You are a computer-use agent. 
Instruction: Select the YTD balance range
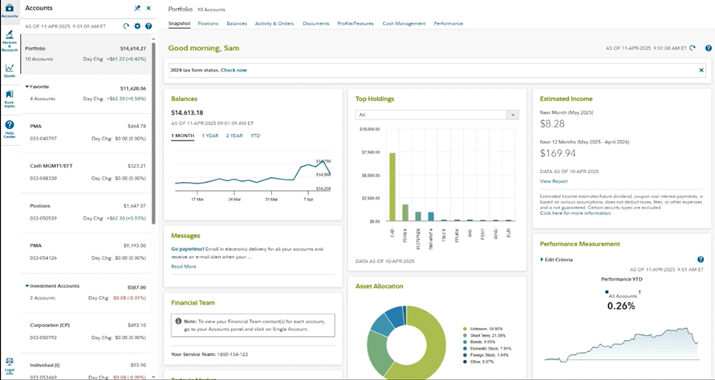pyautogui.click(x=255, y=135)
